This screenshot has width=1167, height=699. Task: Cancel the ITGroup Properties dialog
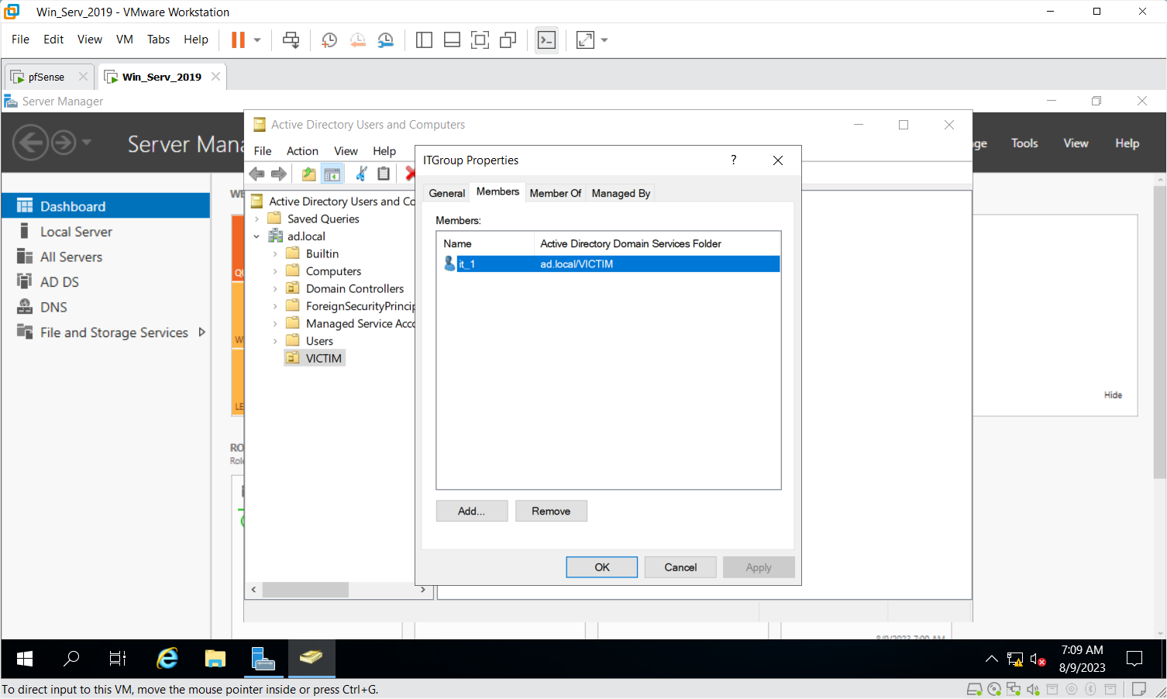[680, 567]
